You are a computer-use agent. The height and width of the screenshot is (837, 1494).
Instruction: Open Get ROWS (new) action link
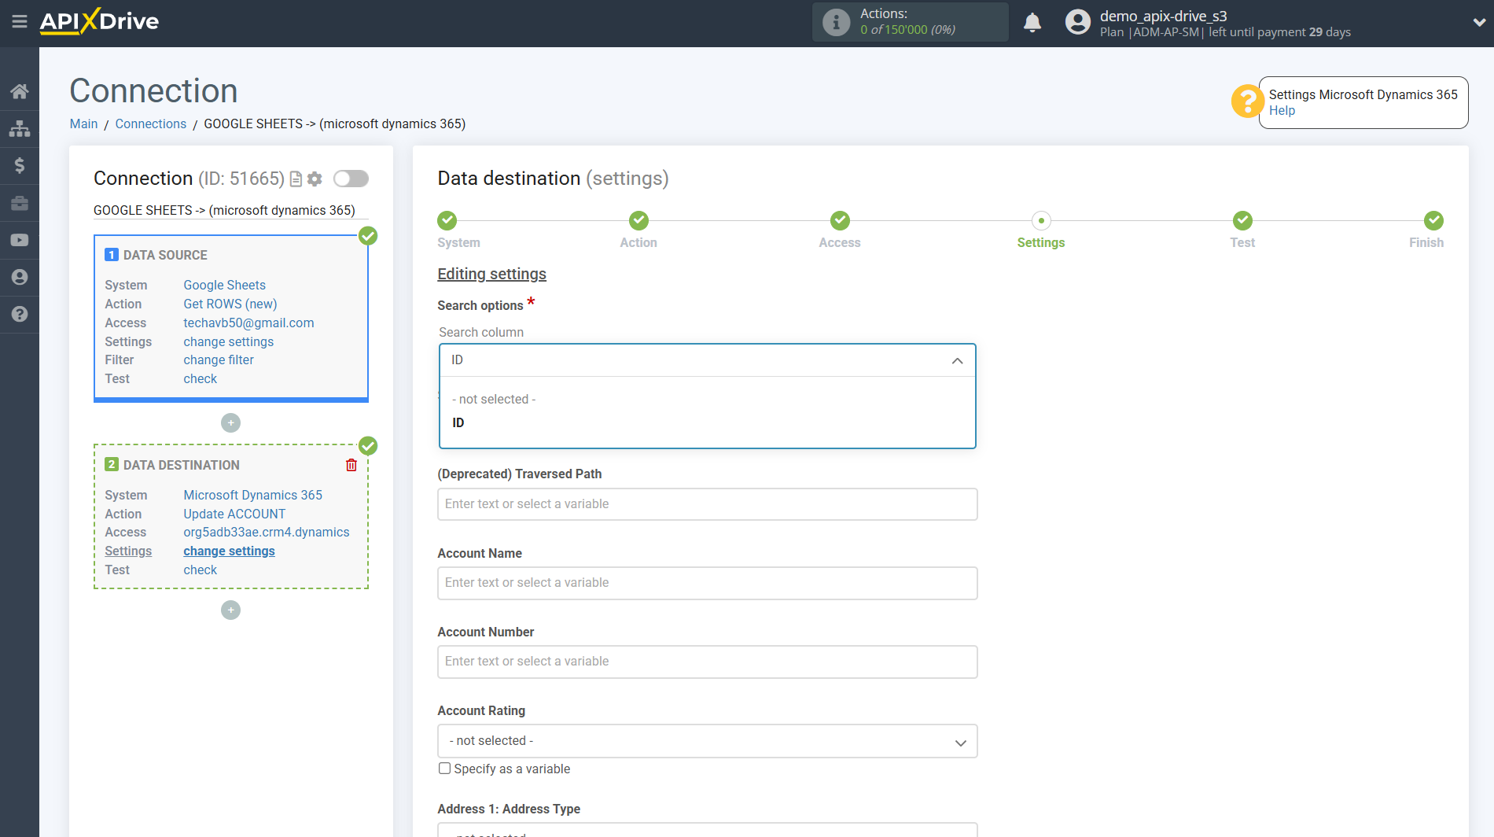(230, 304)
